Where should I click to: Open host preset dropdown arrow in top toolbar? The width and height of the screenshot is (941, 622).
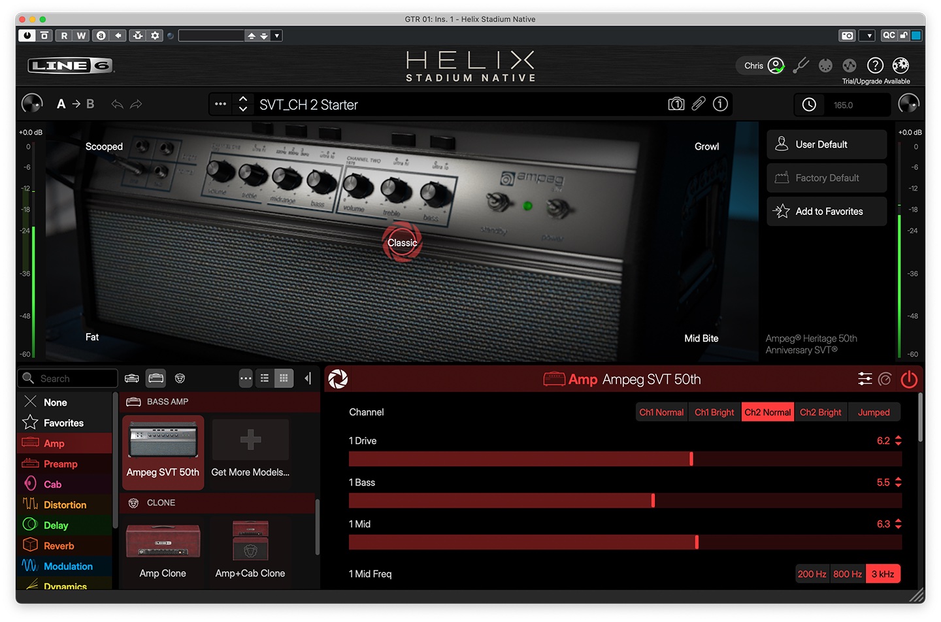pos(277,35)
